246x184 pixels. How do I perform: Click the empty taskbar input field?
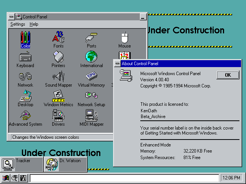125,178
